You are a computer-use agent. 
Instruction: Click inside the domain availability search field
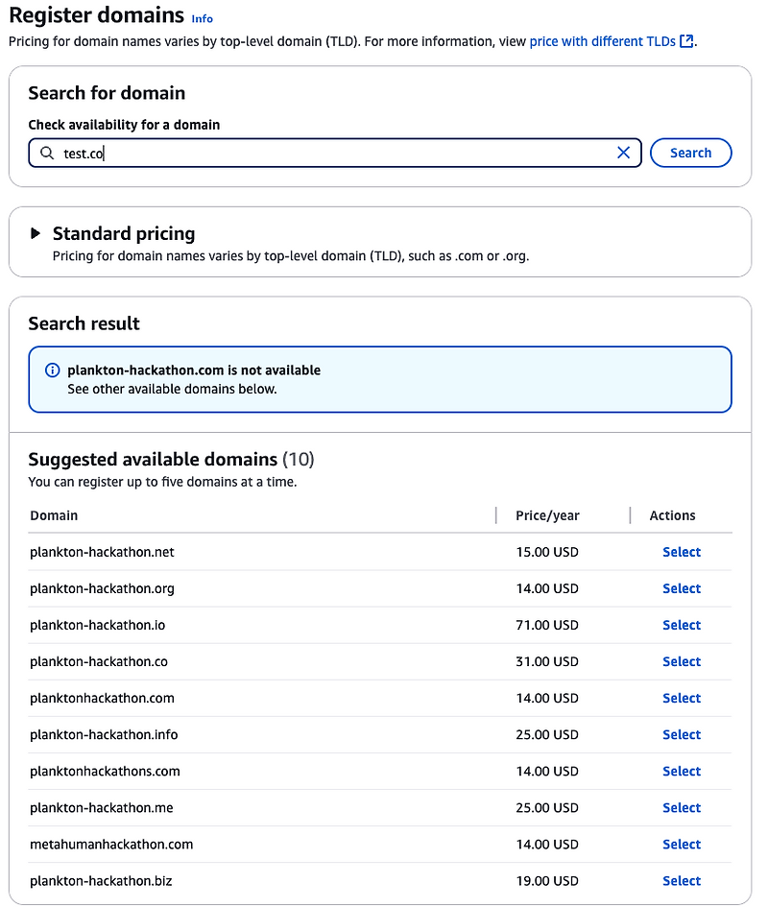point(288,153)
